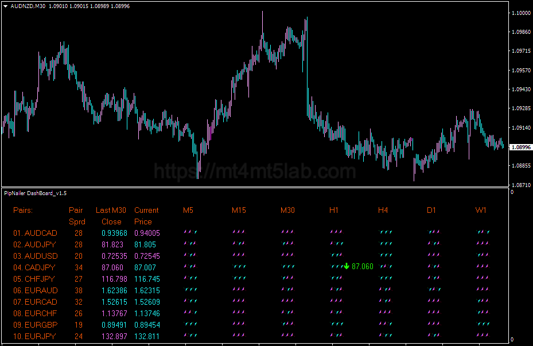Click the H1 timeframe column header
The width and height of the screenshot is (533, 346).
[334, 211]
